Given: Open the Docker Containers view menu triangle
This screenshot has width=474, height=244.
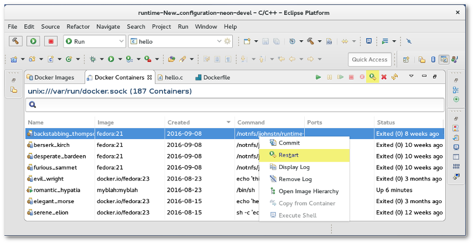Looking at the screenshot, I should [x=411, y=76].
